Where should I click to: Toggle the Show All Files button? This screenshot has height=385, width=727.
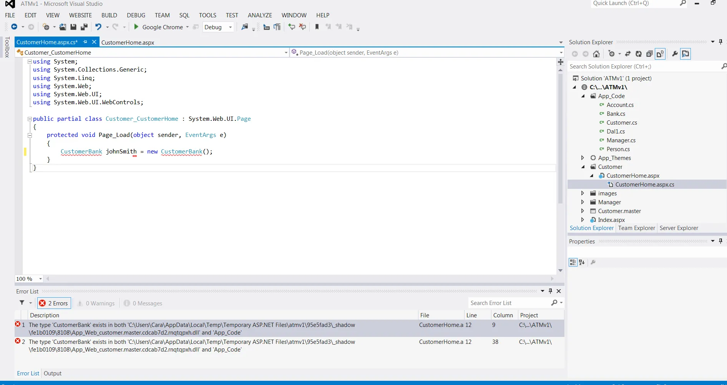coord(660,54)
